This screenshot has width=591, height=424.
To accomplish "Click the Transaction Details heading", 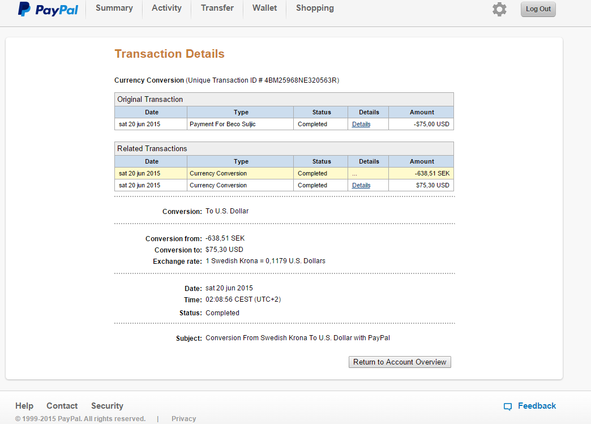I will 170,54.
